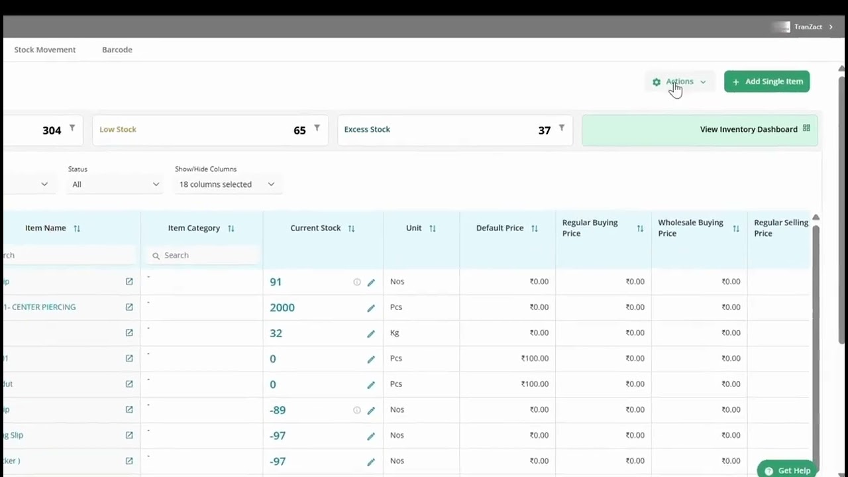
Task: Show info icon beside stock 91
Action: pos(357,282)
